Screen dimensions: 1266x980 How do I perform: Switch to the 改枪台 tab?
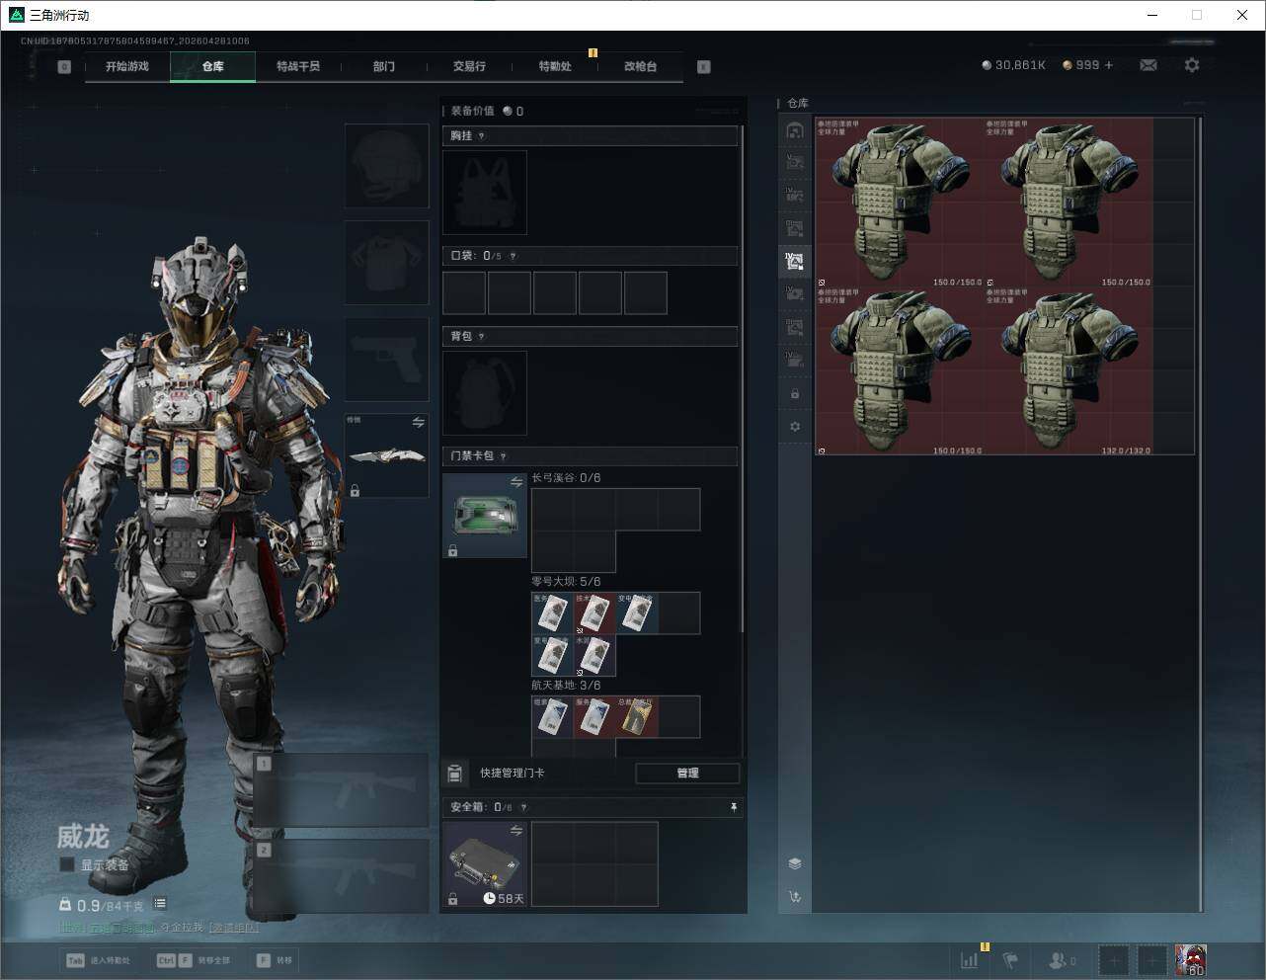(640, 66)
